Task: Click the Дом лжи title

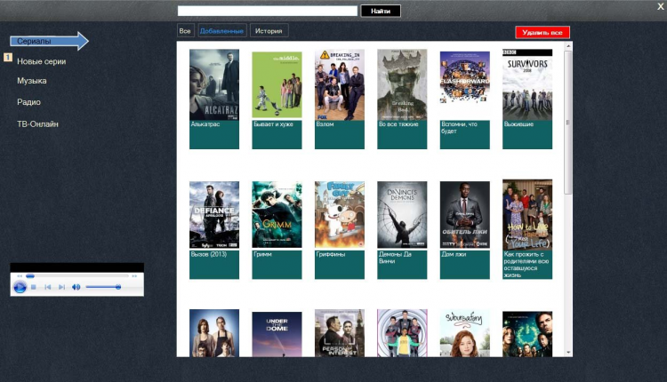Action: point(454,254)
